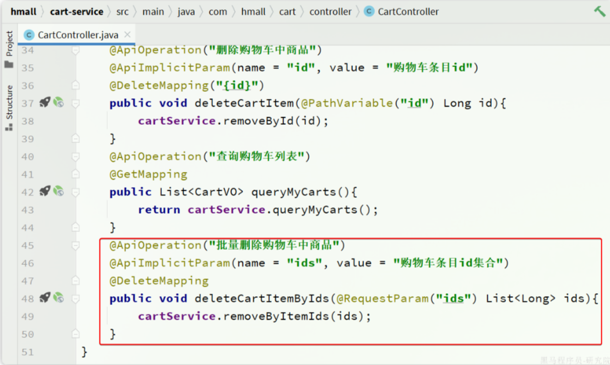The height and width of the screenshot is (365, 610).
Task: Click the globe endpoint icon on line 37
Action: (58, 103)
